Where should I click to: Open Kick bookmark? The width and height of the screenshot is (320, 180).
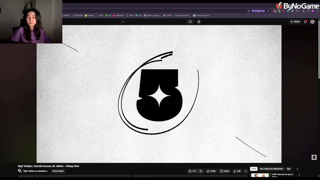click(x=108, y=15)
